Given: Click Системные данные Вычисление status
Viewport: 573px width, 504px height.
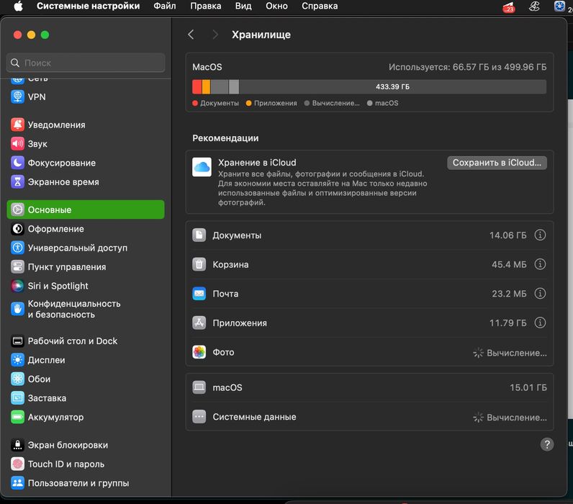Looking at the screenshot, I should (x=510, y=417).
